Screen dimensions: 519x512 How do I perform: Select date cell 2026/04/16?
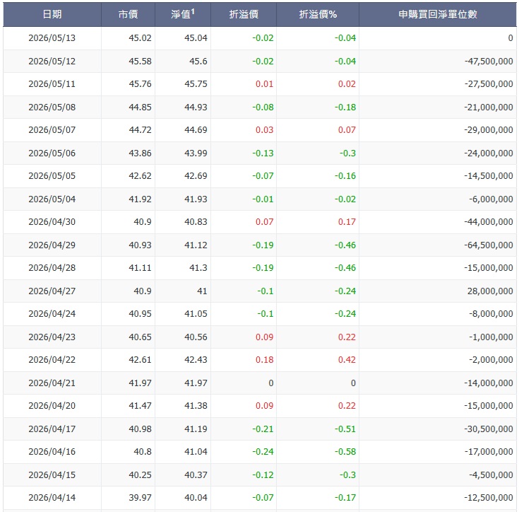click(x=52, y=452)
